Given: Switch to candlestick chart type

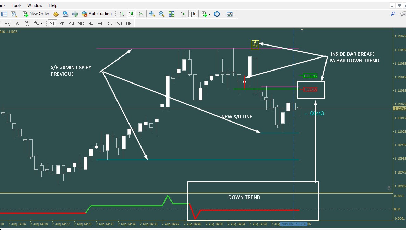Looking at the screenshot, I should [x=131, y=14].
